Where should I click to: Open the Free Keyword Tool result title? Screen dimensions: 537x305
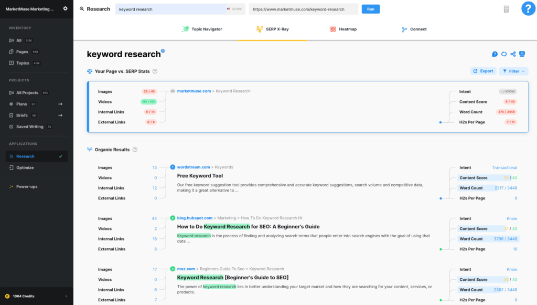(x=200, y=176)
